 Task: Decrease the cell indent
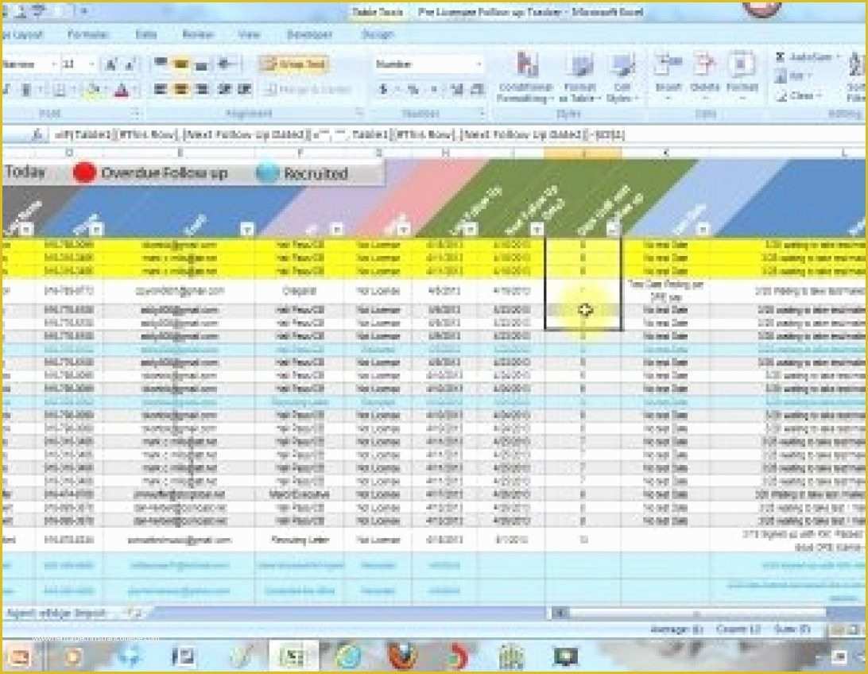click(x=224, y=89)
